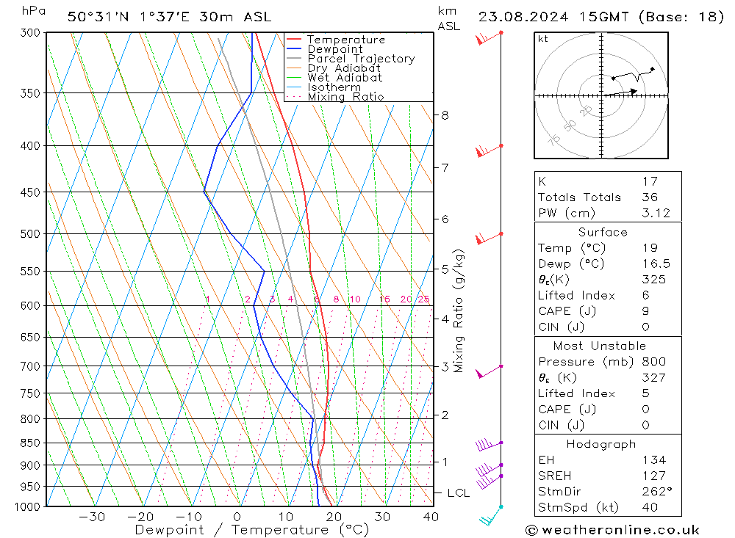Screen dimensions: 735x538
Task: Click the wind barb at 850 hPa
Action: 489,445
